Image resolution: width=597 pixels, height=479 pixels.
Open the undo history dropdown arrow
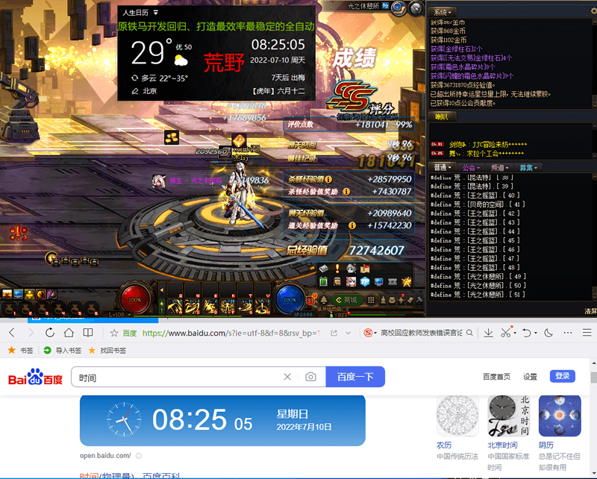536,334
